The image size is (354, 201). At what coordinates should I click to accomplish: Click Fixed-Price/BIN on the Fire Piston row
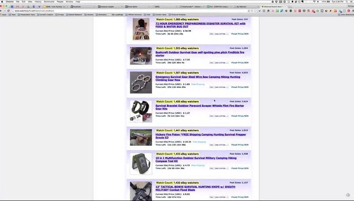pyautogui.click(x=240, y=145)
